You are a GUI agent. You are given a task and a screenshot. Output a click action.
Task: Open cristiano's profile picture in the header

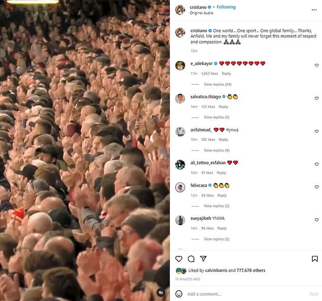pos(180,10)
